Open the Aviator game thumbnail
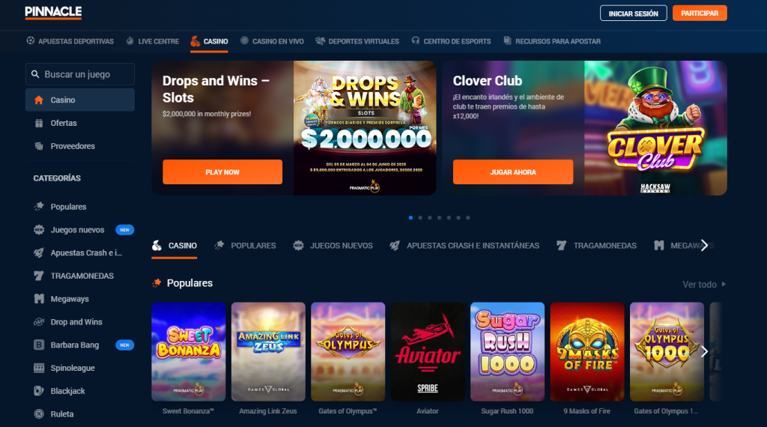Screen dimensions: 767x427 428,351
